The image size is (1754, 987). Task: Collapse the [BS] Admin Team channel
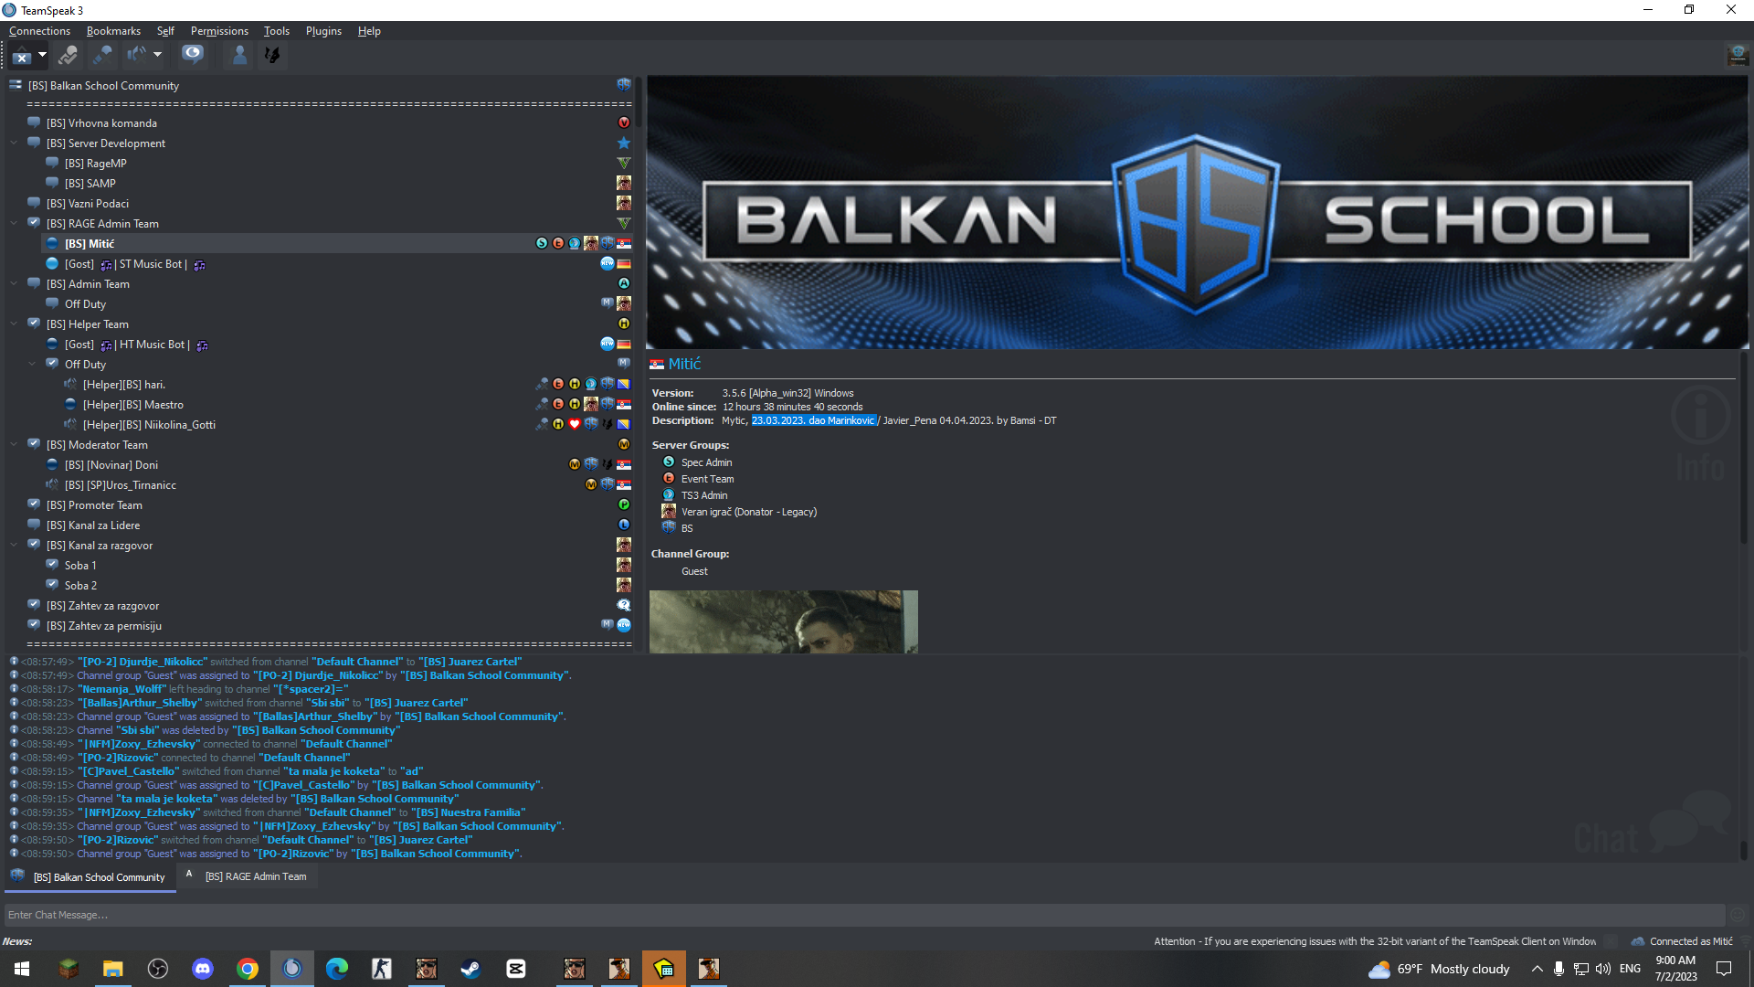click(x=15, y=283)
